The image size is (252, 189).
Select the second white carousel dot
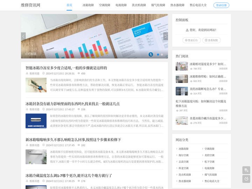[162, 55]
